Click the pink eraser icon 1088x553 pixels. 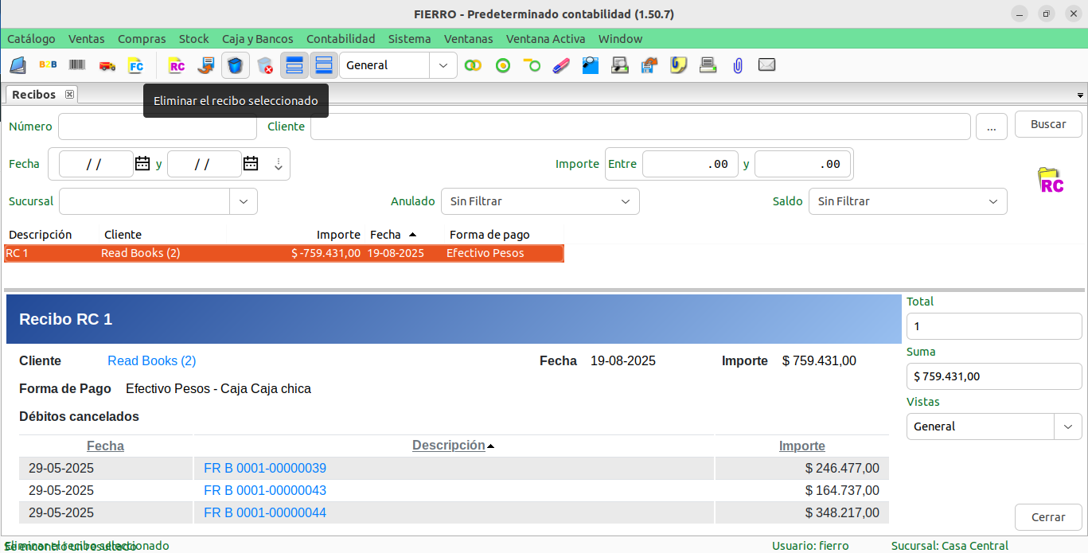561,65
